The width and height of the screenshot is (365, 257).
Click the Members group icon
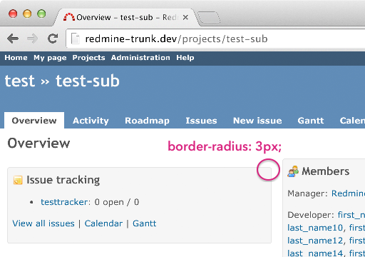click(293, 171)
